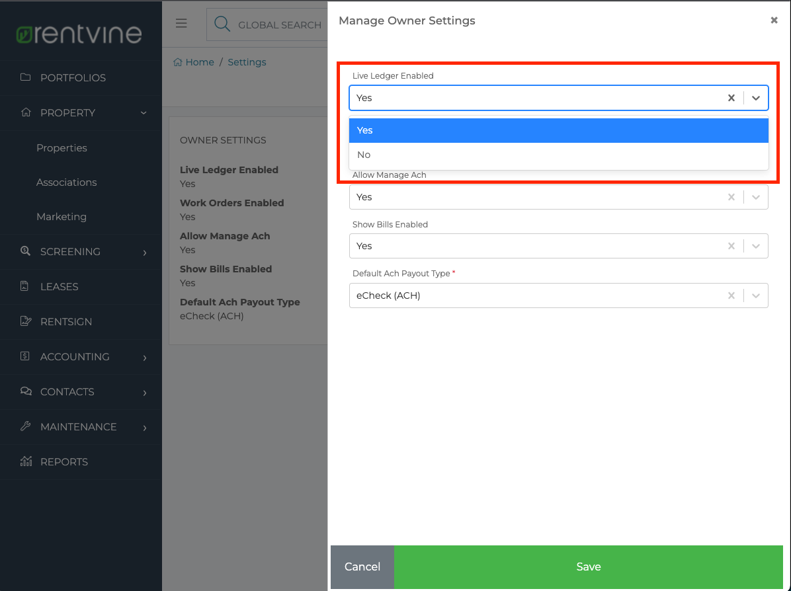This screenshot has height=591, width=791.
Task: Click the OWNER SETTINGS heading
Action: click(x=223, y=140)
